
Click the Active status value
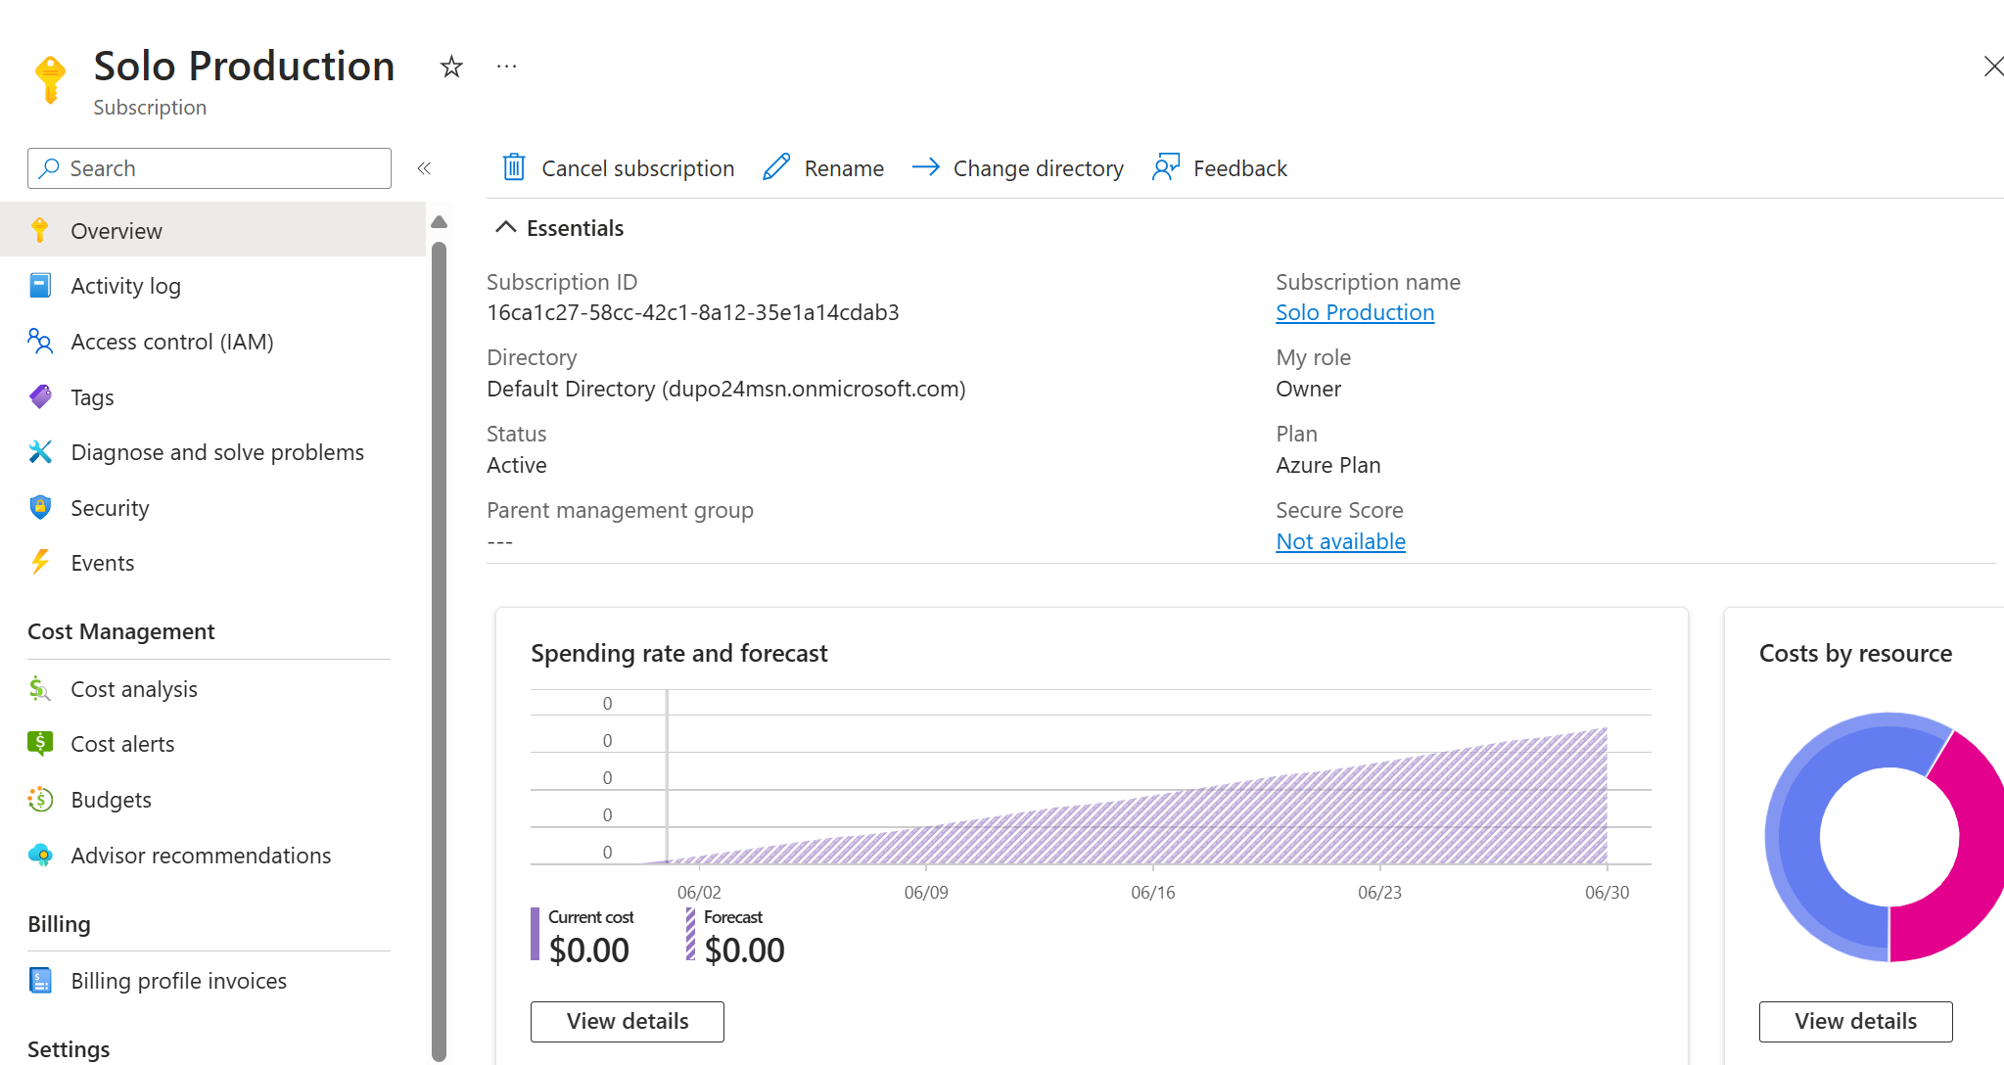517,465
